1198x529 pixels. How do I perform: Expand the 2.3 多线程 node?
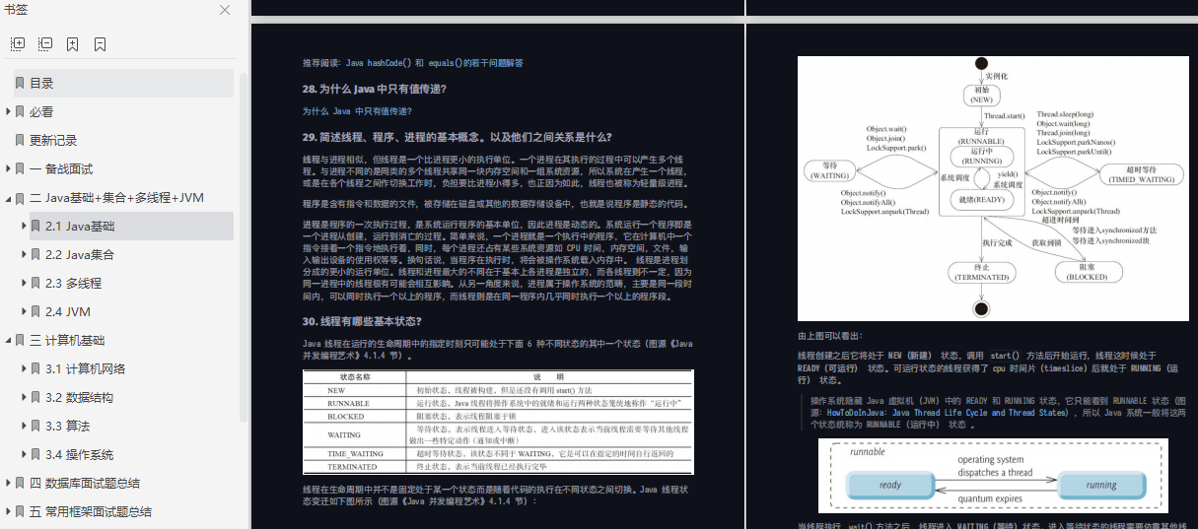coord(25,284)
